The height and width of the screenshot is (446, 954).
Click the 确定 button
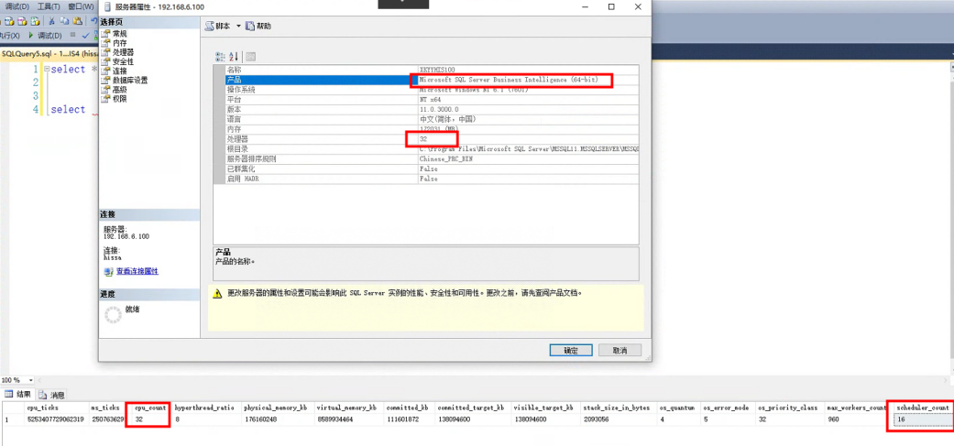[x=571, y=351]
